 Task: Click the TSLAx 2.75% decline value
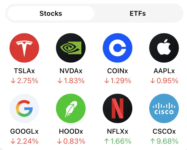pyautogui.click(x=24, y=81)
